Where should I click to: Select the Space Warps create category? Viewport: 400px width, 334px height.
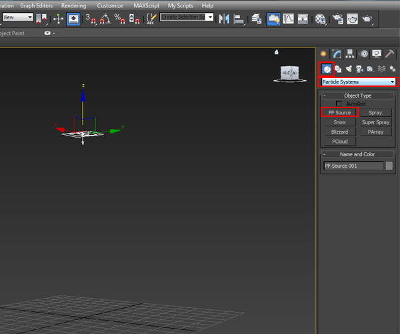381,69
